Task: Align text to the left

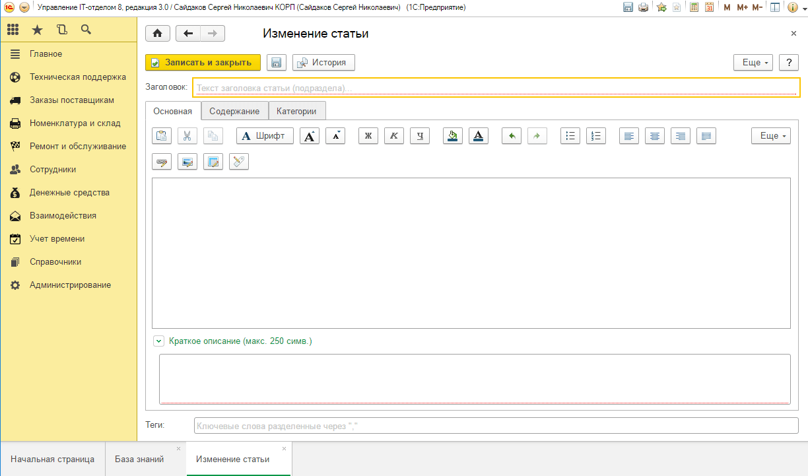Action: (629, 136)
